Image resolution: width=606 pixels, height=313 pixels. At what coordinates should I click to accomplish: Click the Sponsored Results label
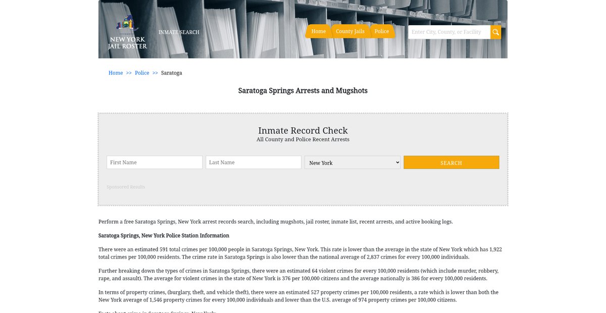pyautogui.click(x=126, y=187)
